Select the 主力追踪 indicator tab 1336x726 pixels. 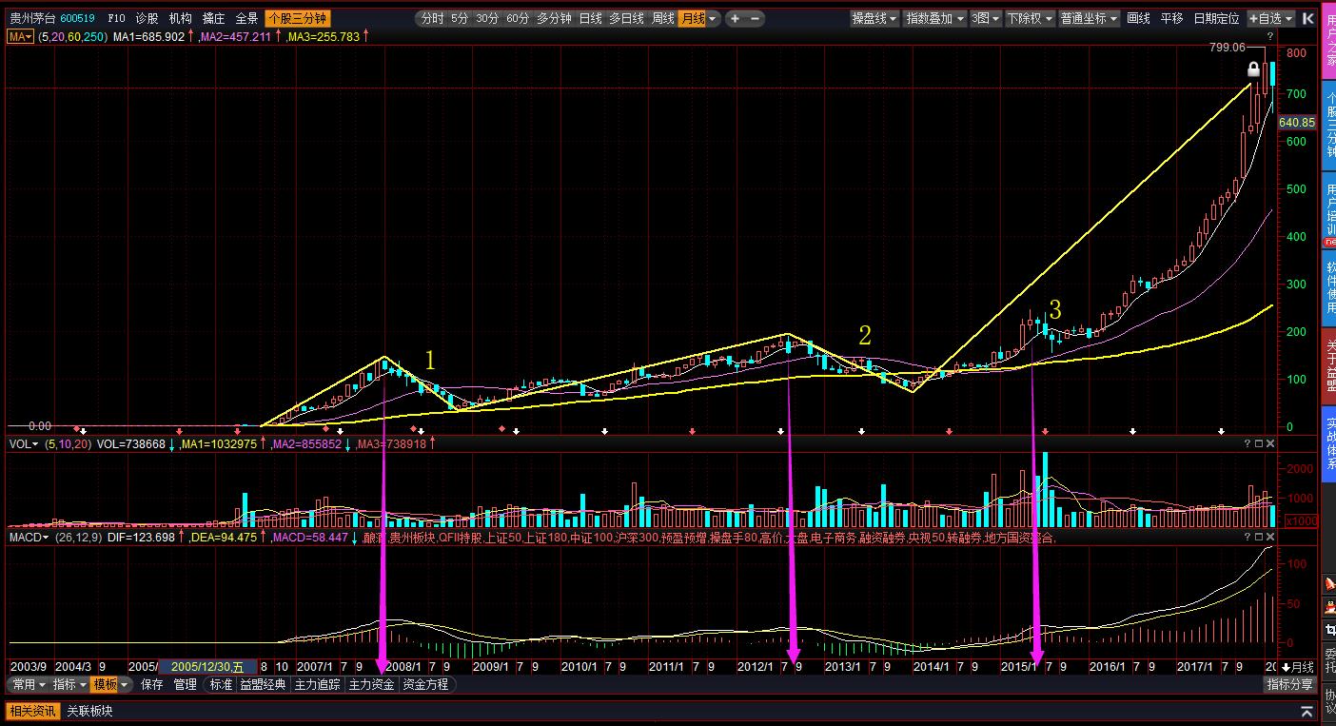[x=317, y=684]
